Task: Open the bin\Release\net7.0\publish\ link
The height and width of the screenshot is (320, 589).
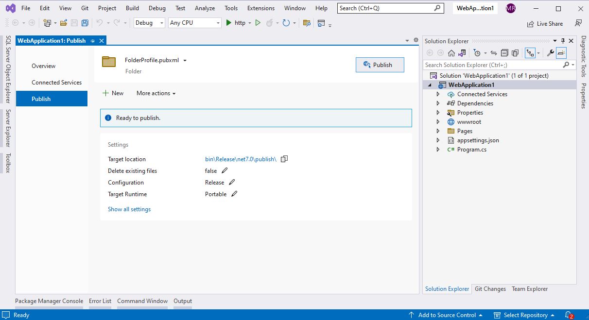Action: [241, 159]
